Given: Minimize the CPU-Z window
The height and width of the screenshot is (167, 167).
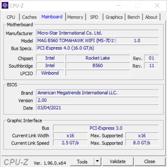Looking at the screenshot, I should [x=118, y=5].
